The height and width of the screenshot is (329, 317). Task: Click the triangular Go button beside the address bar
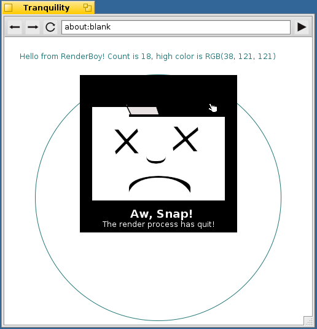coord(302,27)
